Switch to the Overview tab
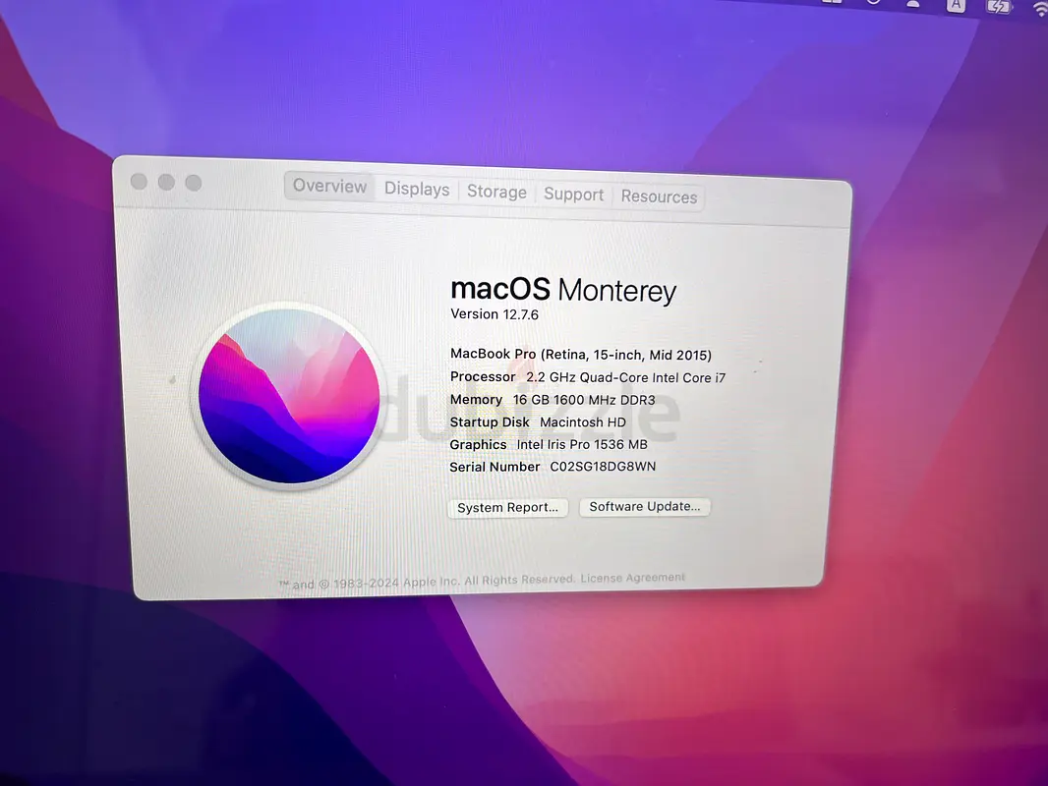This screenshot has width=1048, height=786. tap(329, 187)
